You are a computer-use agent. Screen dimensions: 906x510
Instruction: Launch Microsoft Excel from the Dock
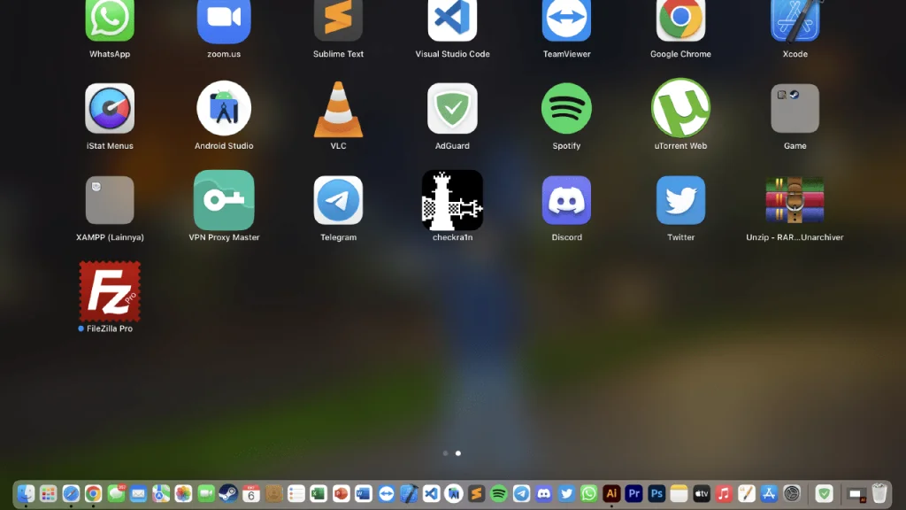point(319,494)
